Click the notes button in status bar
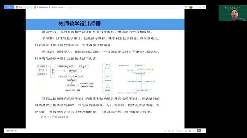247x138 pixels. [179, 131]
